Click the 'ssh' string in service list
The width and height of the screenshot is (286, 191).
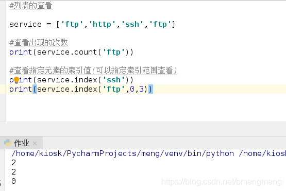pos(132,24)
